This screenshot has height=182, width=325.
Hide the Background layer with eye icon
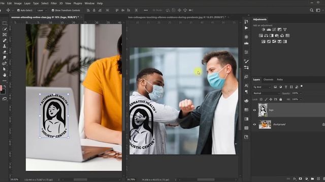click(254, 124)
